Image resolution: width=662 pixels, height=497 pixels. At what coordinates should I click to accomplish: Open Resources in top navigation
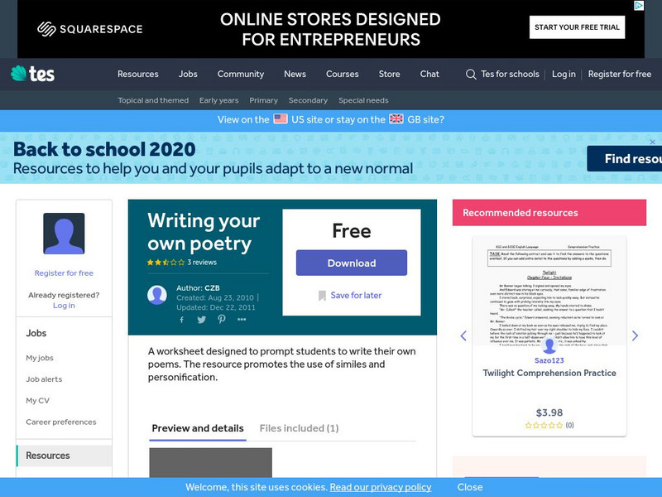tap(138, 74)
